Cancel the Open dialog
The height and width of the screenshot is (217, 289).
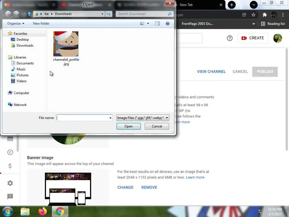click(x=157, y=126)
